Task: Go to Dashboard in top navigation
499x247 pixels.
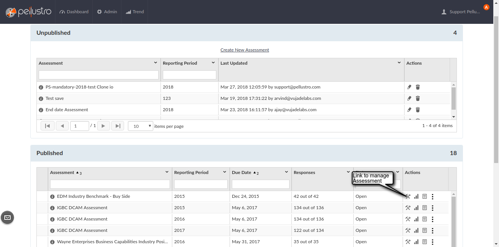Action: [74, 12]
